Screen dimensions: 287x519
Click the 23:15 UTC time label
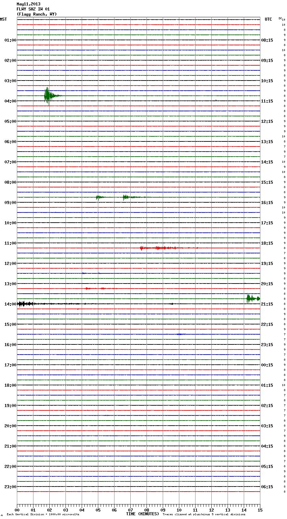click(x=267, y=345)
